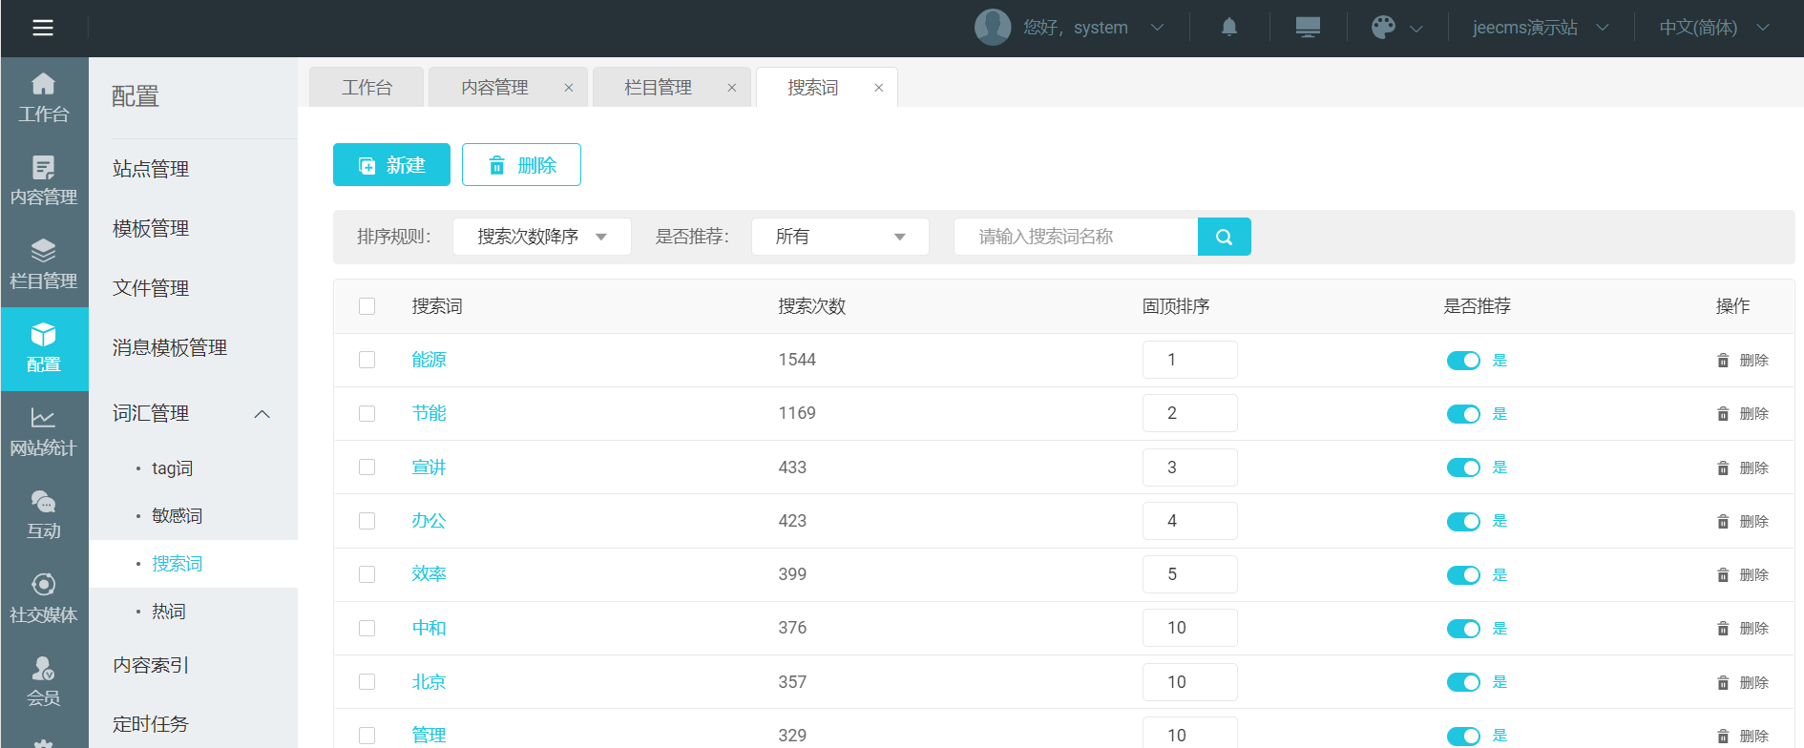
Task: Go to 栏目管理 sidebar icon
Action: [x=44, y=264]
